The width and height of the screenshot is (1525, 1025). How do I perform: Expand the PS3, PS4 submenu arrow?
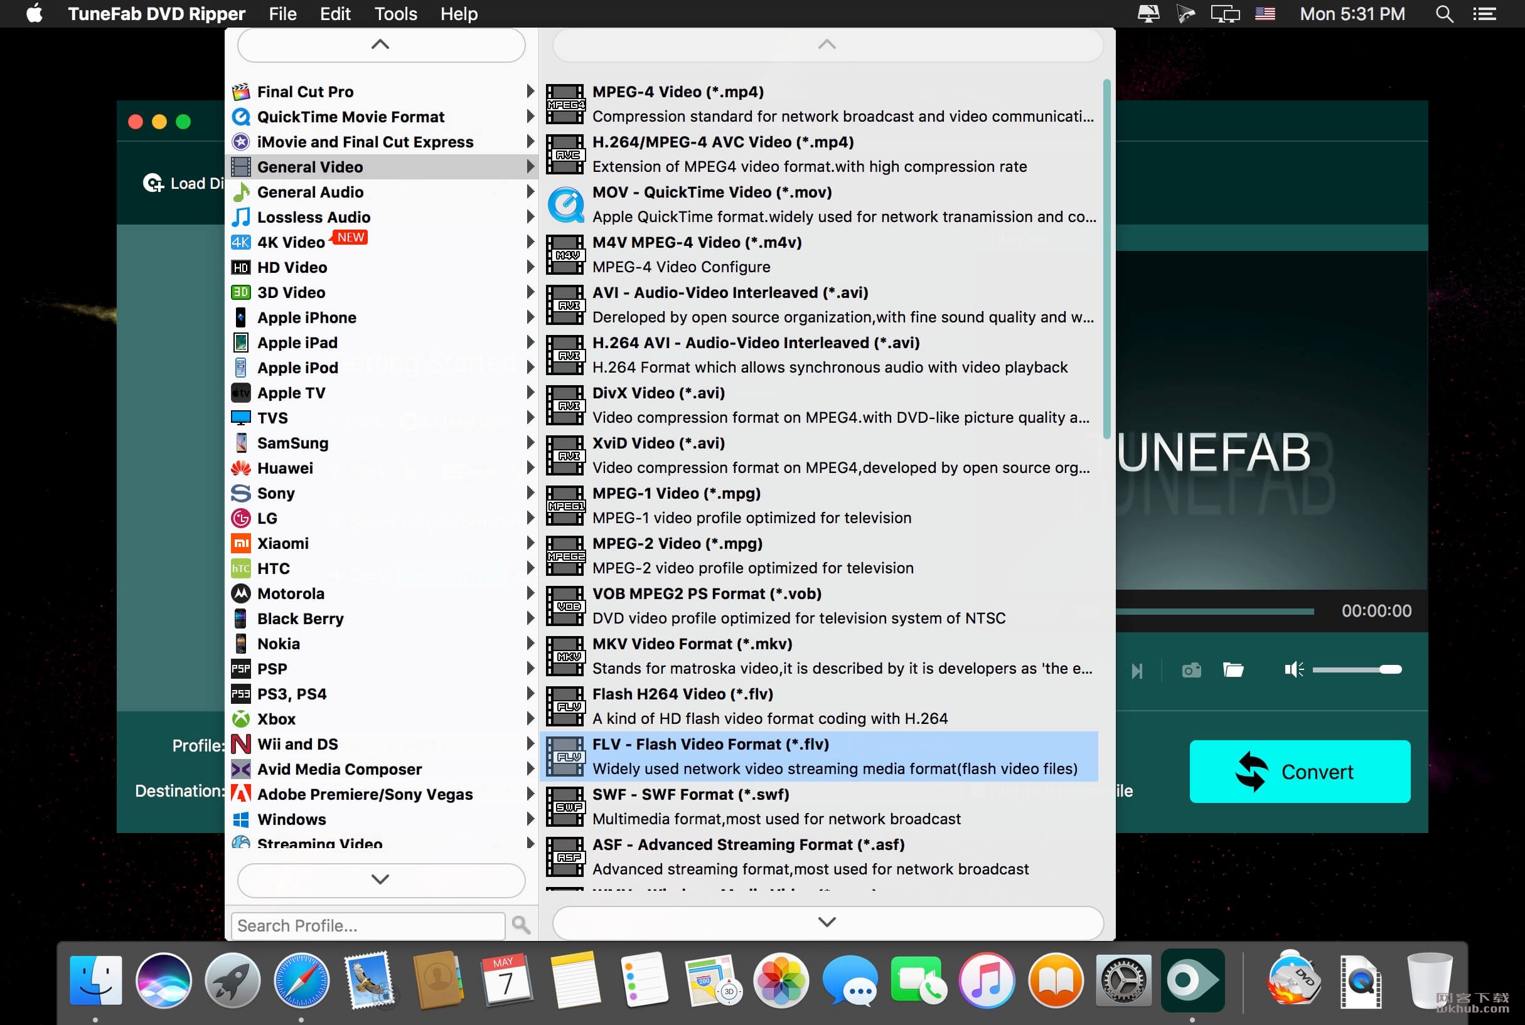point(530,694)
